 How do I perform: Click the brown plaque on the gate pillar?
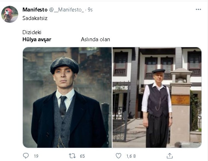(x=180, y=100)
